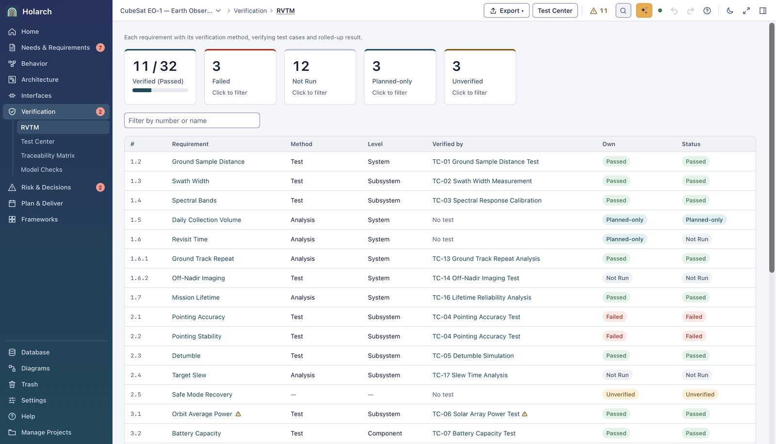Click the warning triangle with 11 alerts

(x=599, y=11)
